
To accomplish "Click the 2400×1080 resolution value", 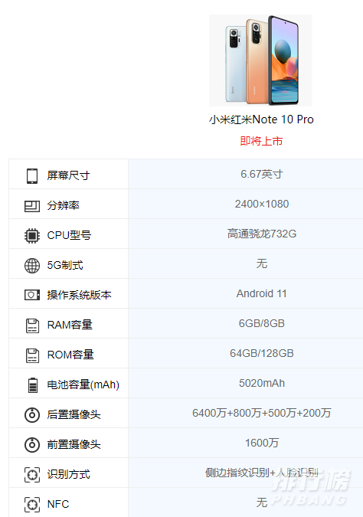I will (x=261, y=204).
